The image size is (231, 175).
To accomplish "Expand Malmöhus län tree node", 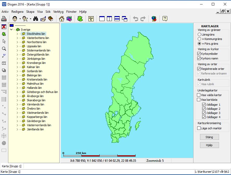I will coord(17,84).
